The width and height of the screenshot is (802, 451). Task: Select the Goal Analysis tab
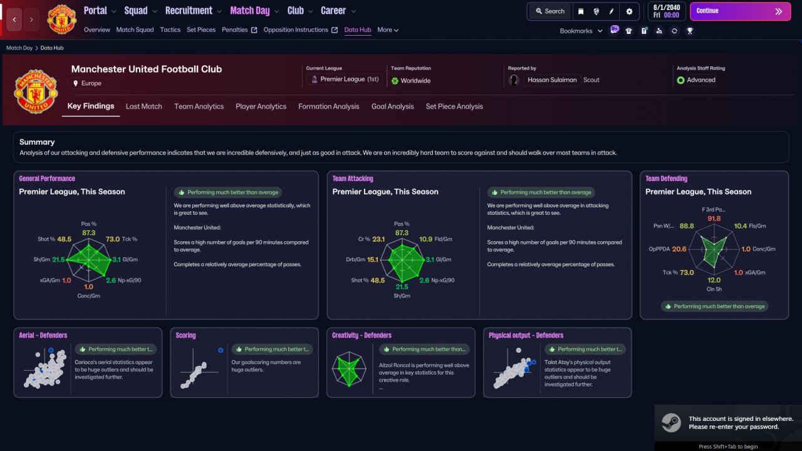[x=392, y=106]
